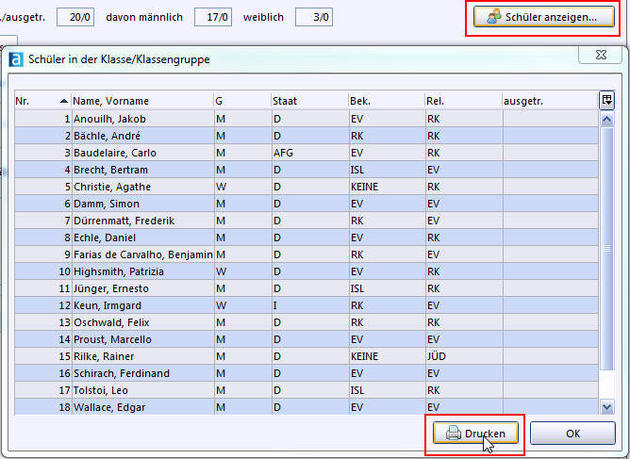Click the application icon in dialog title bar
This screenshot has width=630, height=459.
click(x=16, y=59)
